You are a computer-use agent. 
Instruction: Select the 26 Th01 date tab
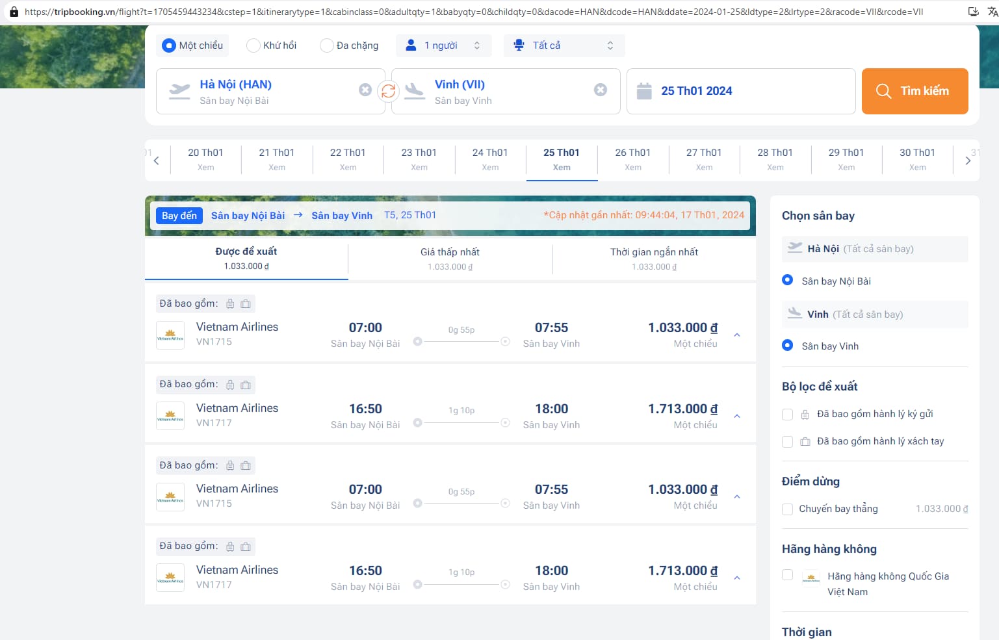coord(632,159)
